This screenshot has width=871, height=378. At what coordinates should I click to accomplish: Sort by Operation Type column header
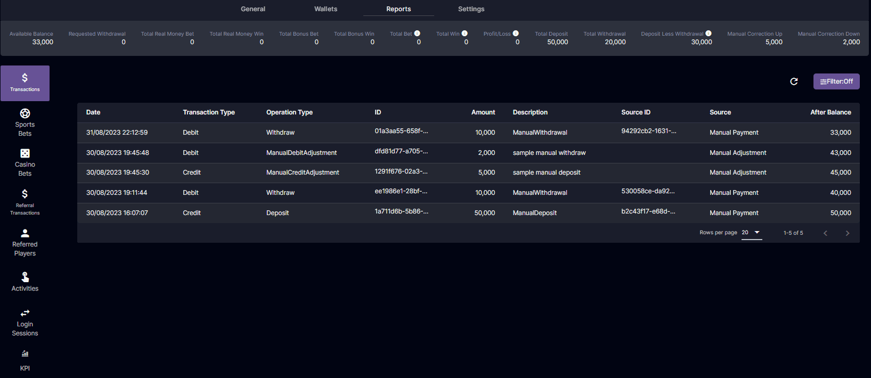pyautogui.click(x=289, y=112)
